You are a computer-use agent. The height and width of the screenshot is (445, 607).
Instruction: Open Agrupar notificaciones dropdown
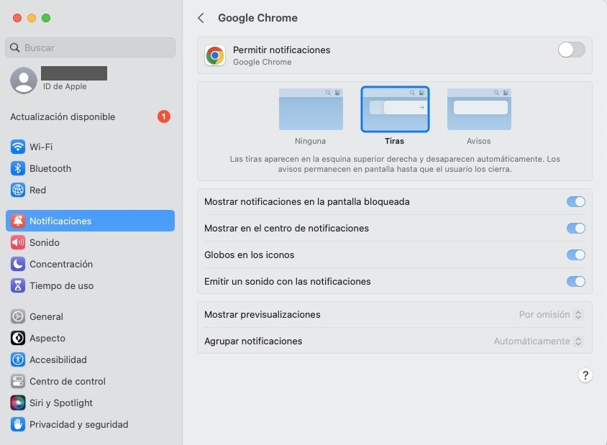538,341
